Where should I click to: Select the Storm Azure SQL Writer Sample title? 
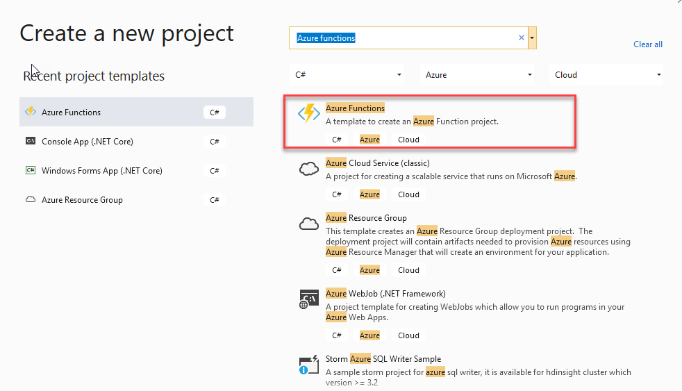[383, 359]
